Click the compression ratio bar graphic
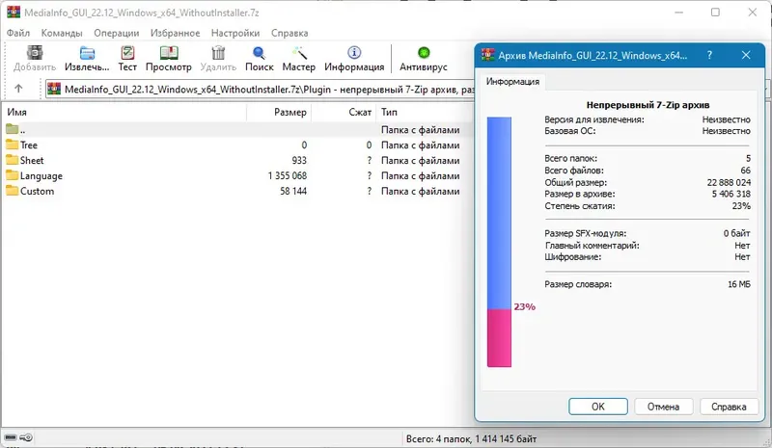772x448 pixels. (x=499, y=242)
